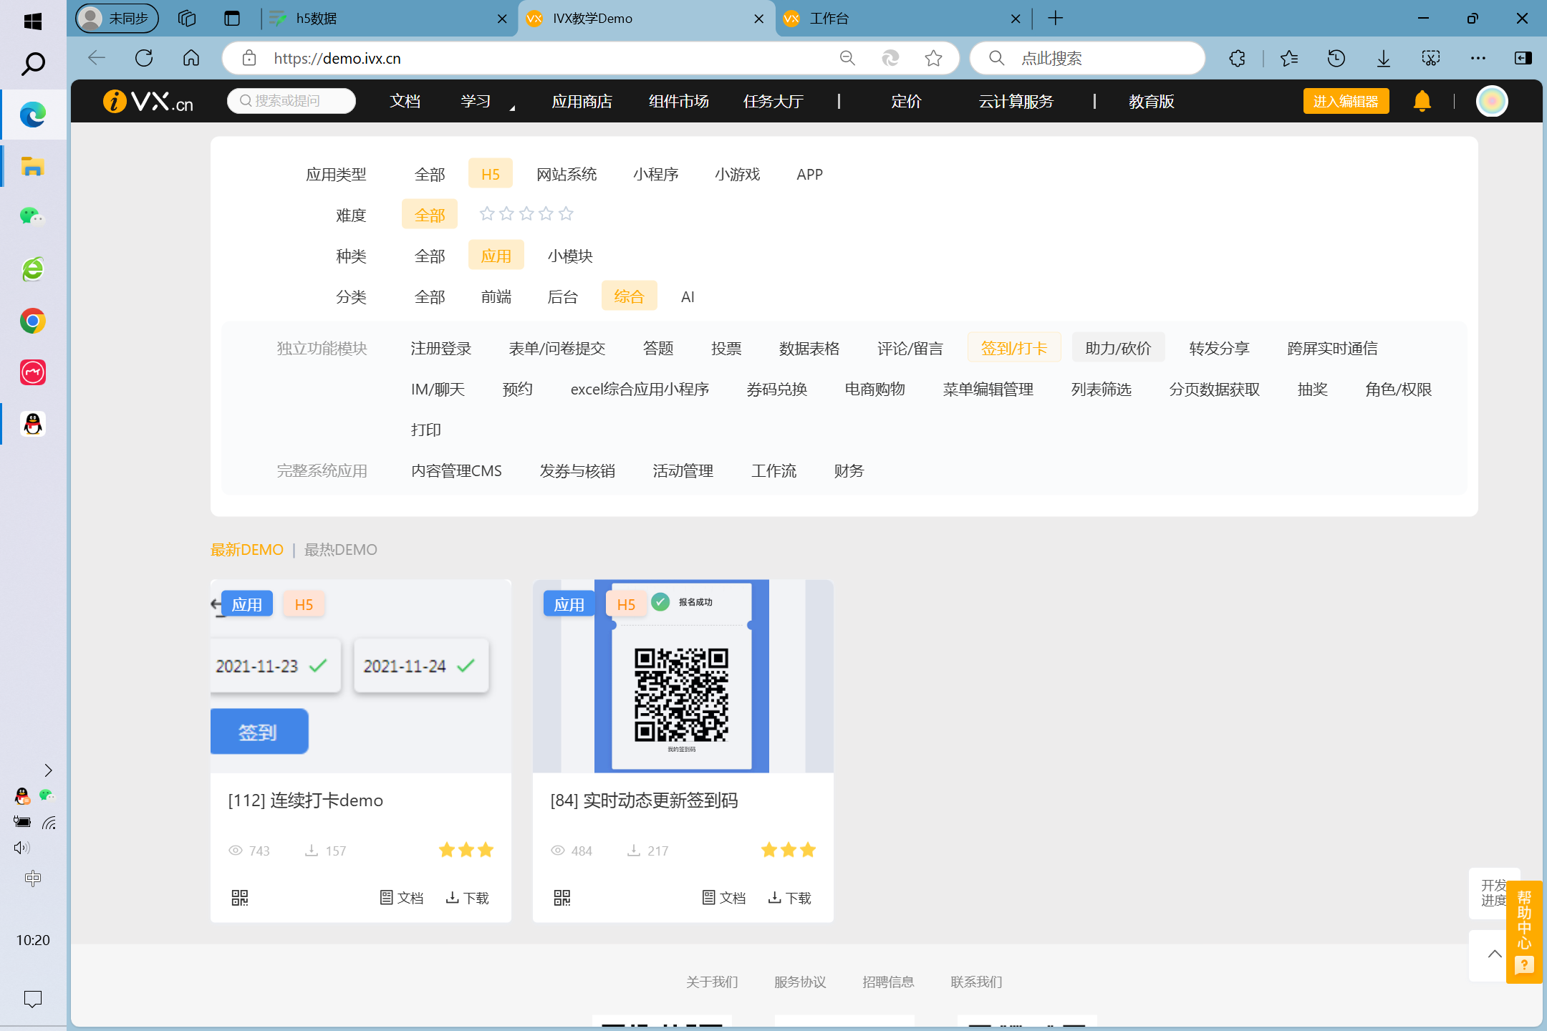Click the iVX.cn logo
This screenshot has height=1031, width=1547.
point(148,101)
